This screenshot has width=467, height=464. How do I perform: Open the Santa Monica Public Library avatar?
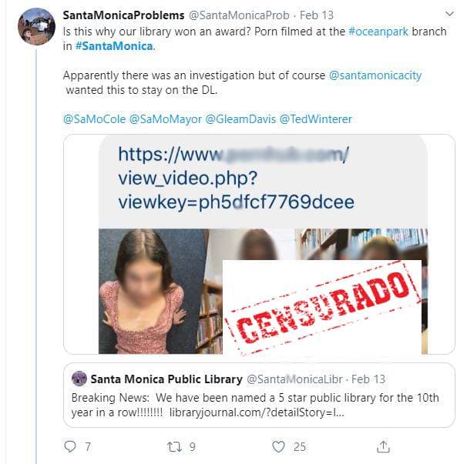pos(79,379)
